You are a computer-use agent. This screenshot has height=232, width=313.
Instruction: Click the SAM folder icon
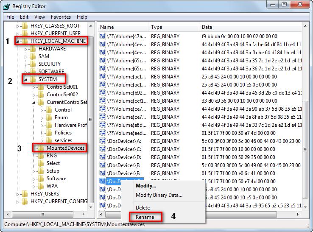click(33, 56)
